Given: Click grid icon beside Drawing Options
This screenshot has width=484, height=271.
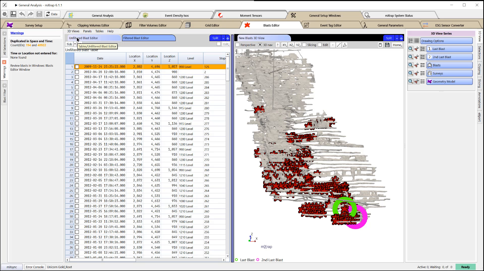Looking at the screenshot, I should coord(416,41).
